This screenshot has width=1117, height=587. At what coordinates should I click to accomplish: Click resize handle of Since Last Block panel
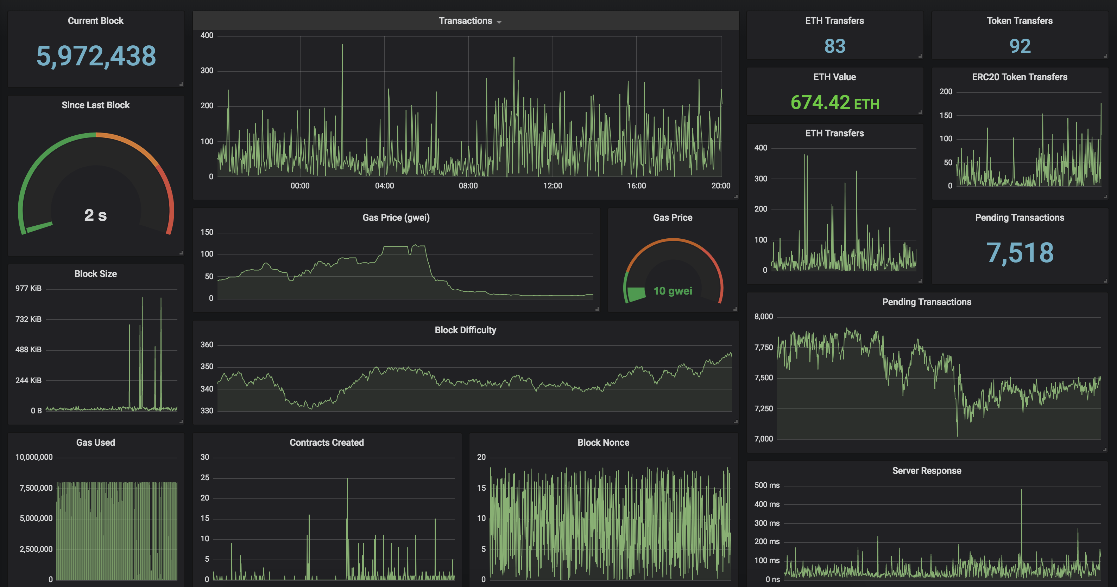(181, 253)
